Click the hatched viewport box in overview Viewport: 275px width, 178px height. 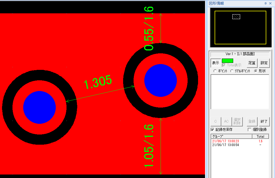click(236, 17)
